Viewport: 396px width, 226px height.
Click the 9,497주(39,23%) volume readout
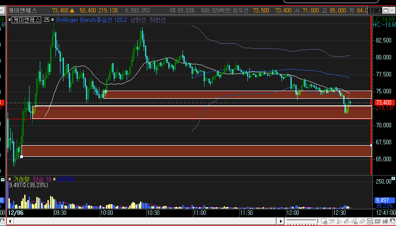click(x=29, y=185)
